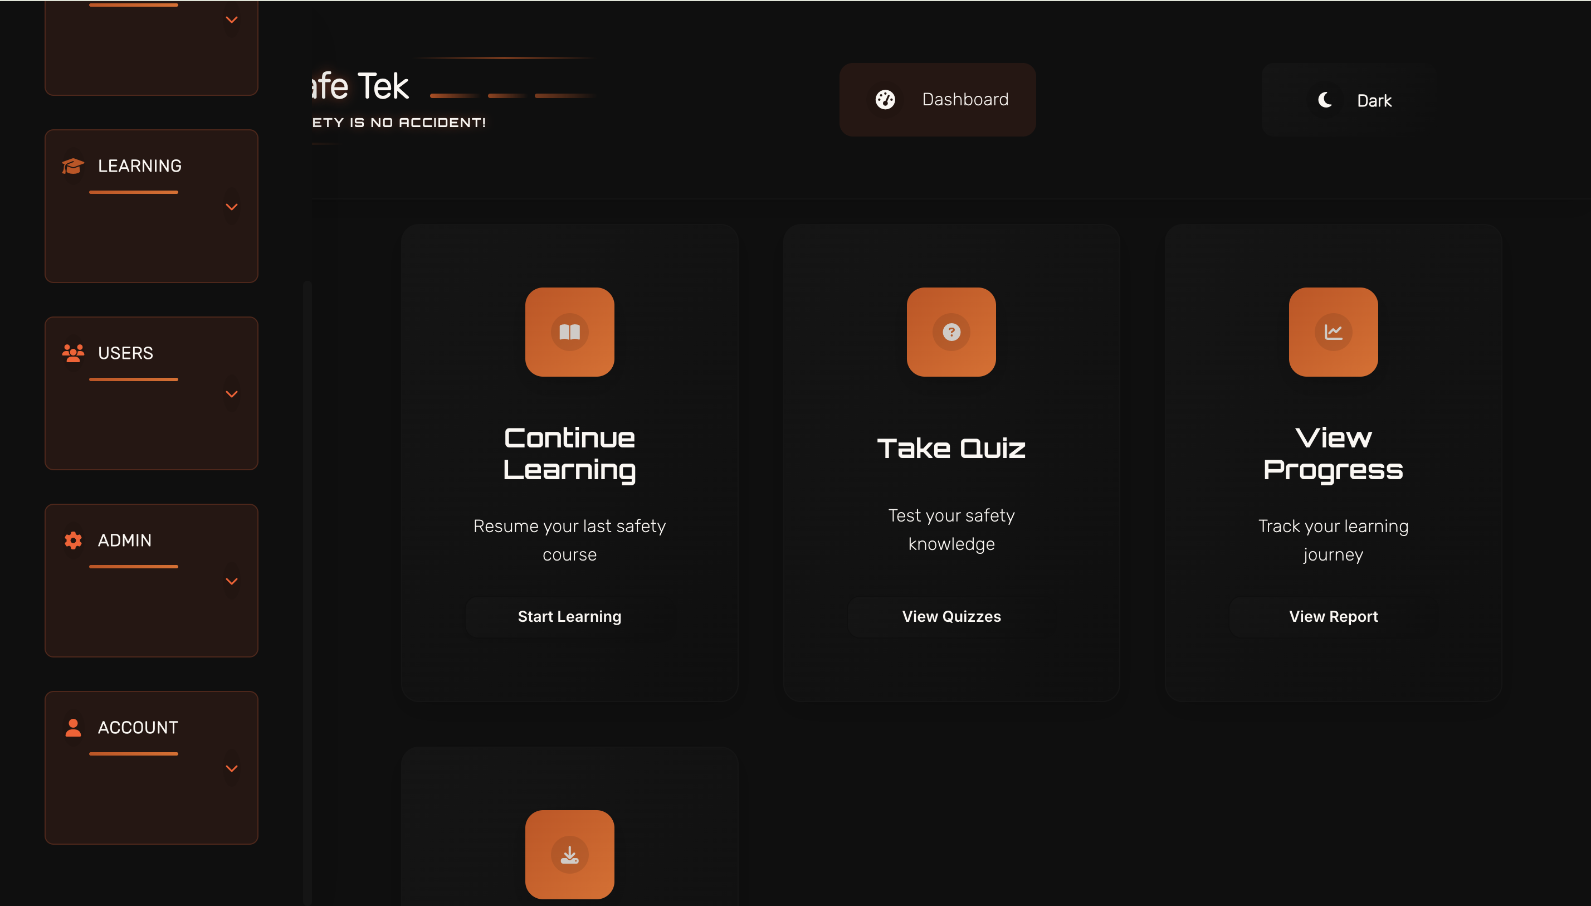Open View Report for your progress
1591x906 pixels.
coord(1333,616)
